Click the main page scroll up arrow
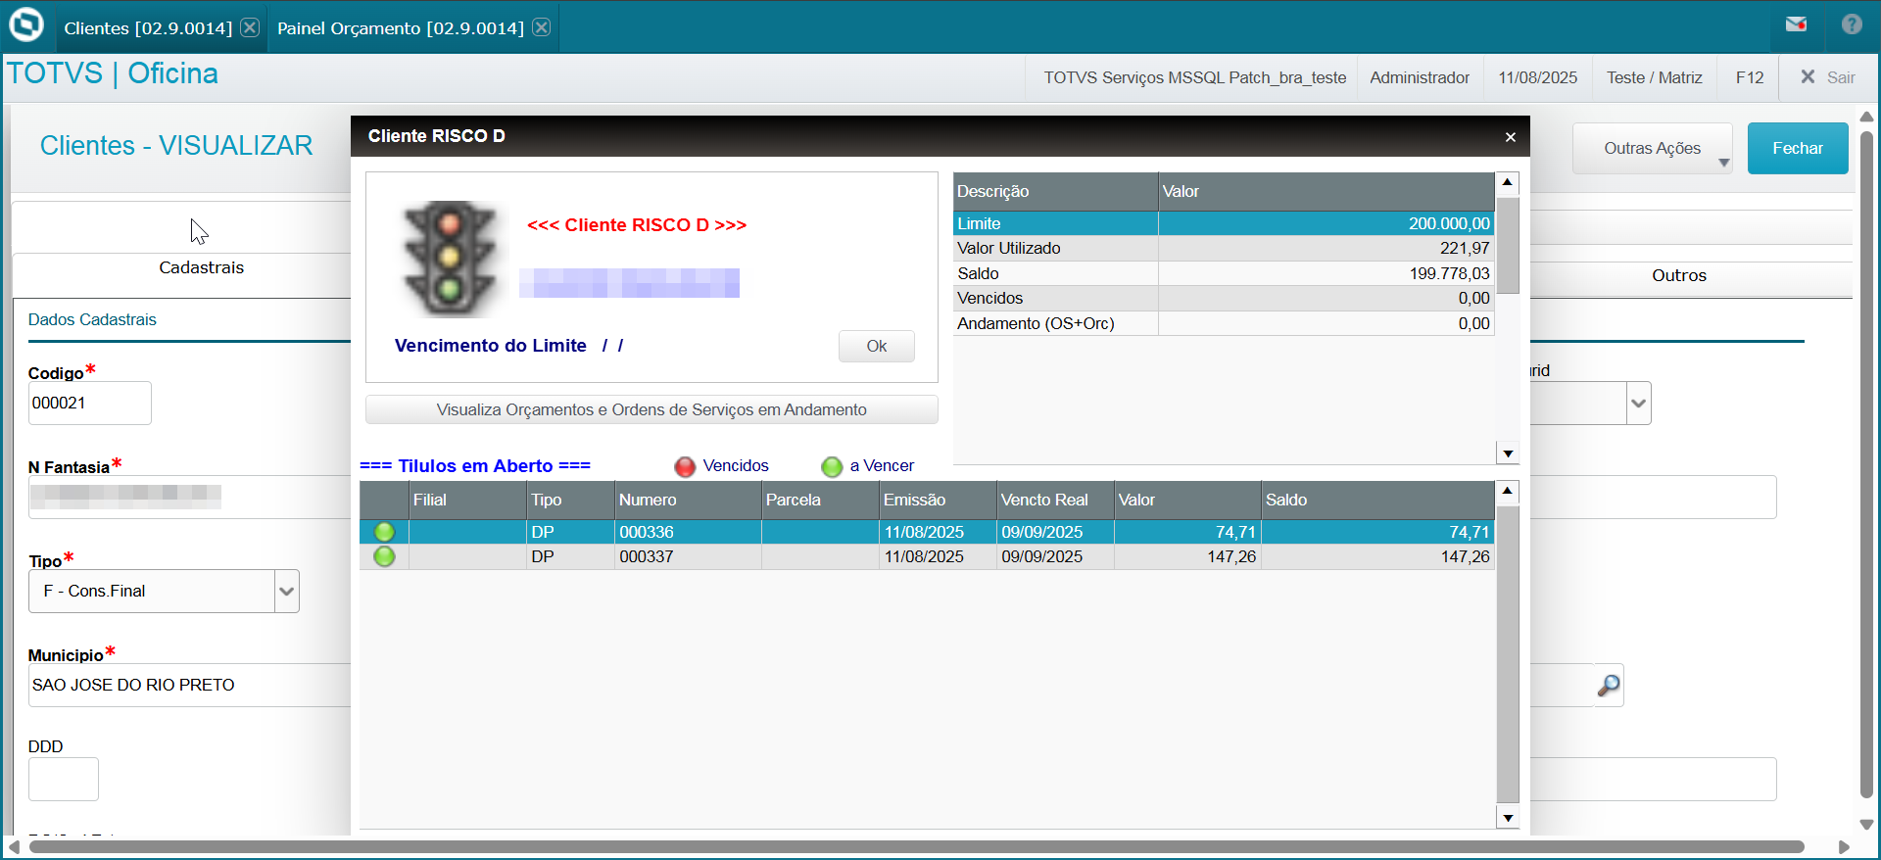 [1866, 117]
